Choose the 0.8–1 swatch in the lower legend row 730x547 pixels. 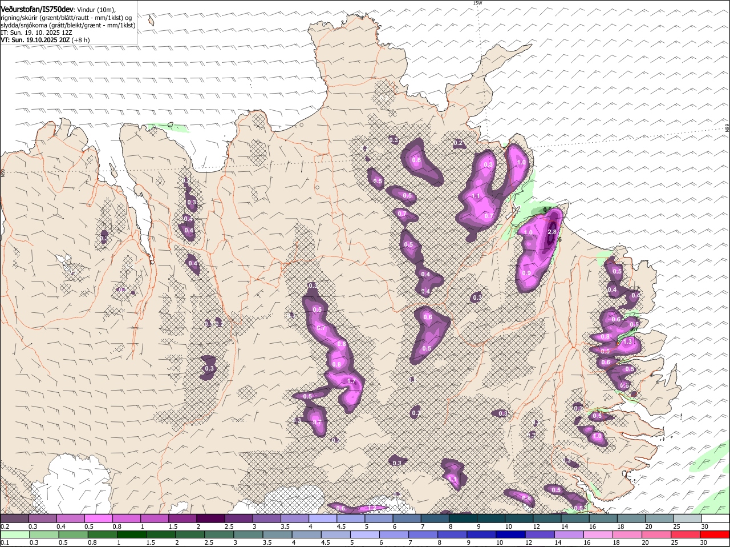click(102, 535)
